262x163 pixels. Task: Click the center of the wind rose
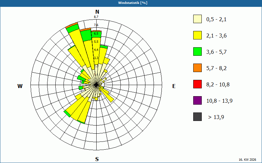(x=96, y=85)
